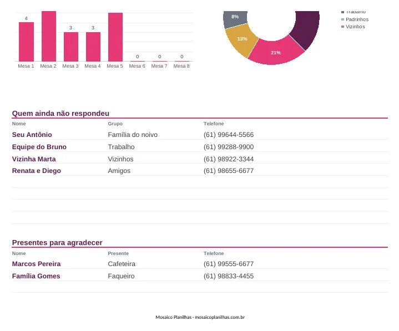Select phone (61) 99555-6677
This screenshot has width=399, height=331.
point(229,264)
